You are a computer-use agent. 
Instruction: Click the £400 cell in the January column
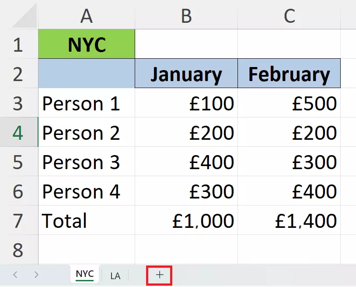pyautogui.click(x=186, y=162)
